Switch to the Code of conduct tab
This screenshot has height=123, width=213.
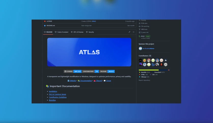tap(61, 32)
